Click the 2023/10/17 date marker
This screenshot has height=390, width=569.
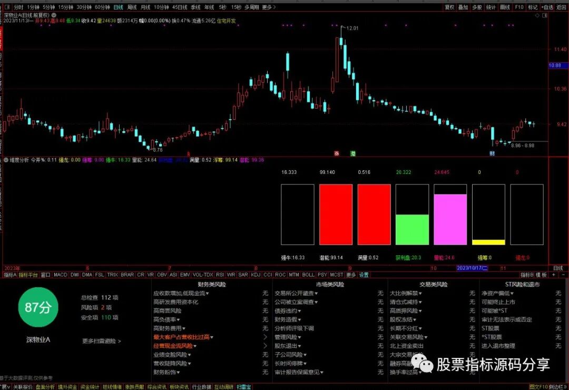point(472,268)
